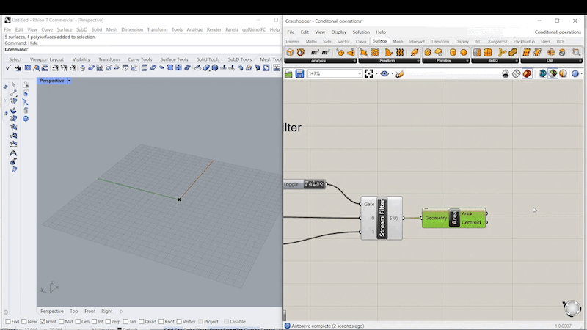The image size is (587, 330).
Task: Switch to the Top viewport tab
Action: 74,311
